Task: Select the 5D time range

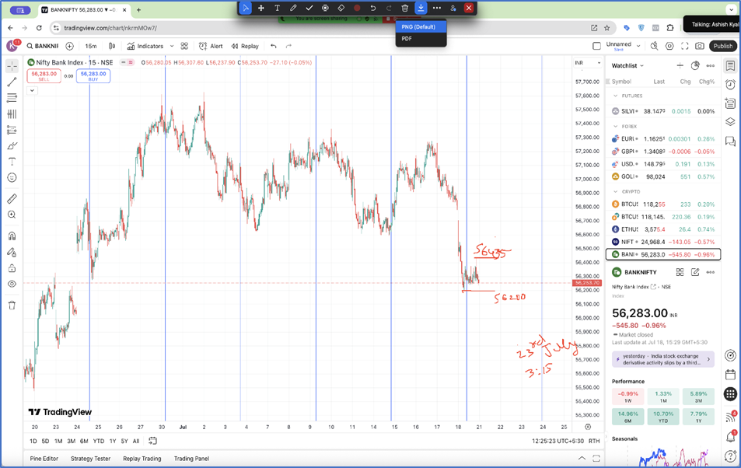Action: point(45,441)
